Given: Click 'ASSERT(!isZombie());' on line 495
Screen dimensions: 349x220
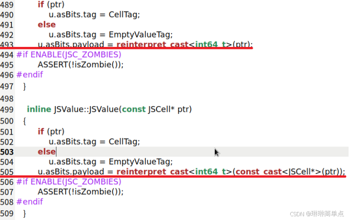Looking at the screenshot, I should coord(81,64).
